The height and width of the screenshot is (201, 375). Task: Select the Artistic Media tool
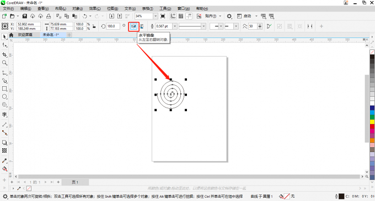tap(4, 81)
